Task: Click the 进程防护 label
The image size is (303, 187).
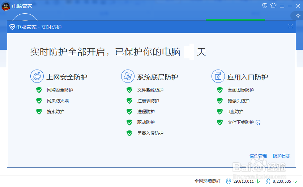Action: point(146,111)
